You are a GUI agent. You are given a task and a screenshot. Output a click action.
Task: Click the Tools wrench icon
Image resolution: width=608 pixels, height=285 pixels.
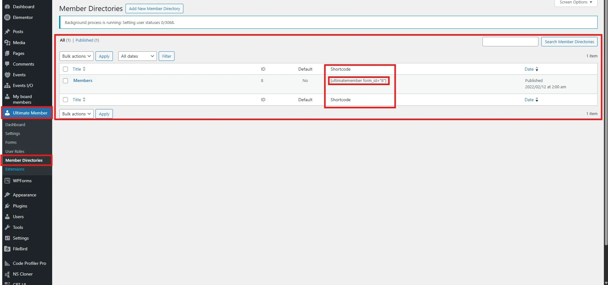point(7,227)
